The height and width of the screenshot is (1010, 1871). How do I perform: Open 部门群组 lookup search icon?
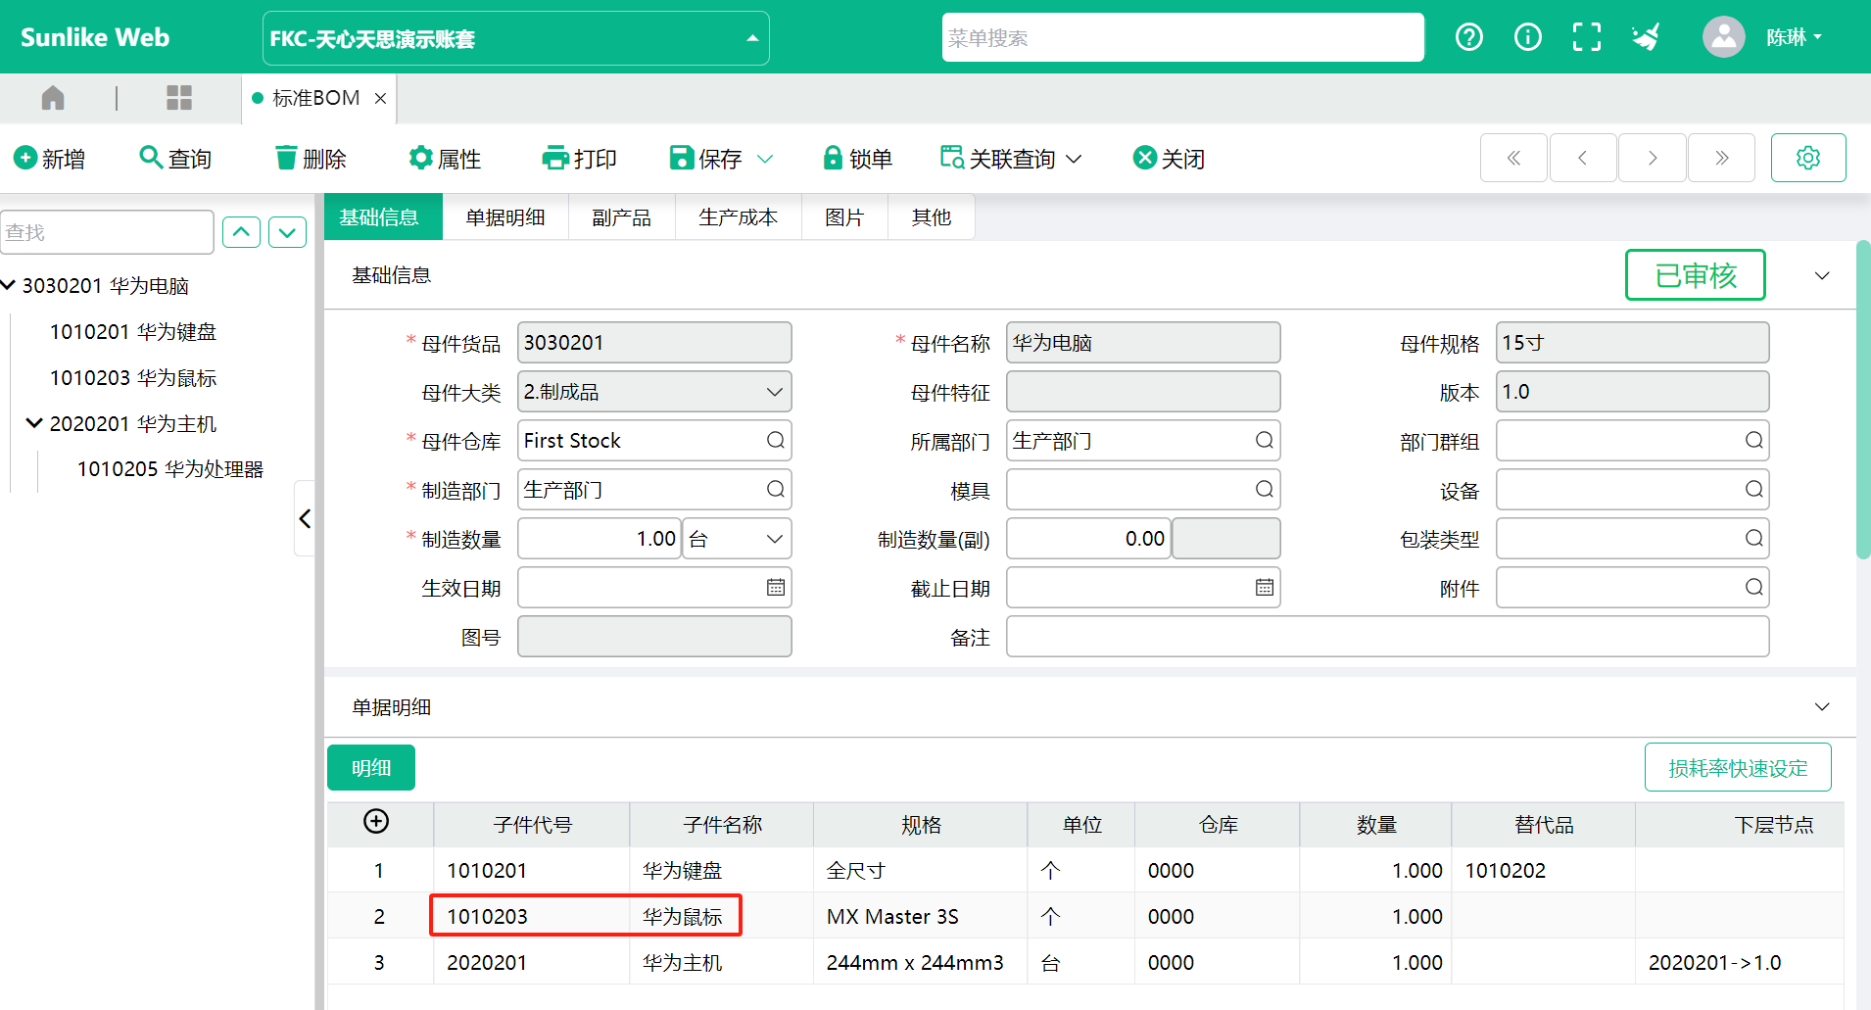point(1753,441)
